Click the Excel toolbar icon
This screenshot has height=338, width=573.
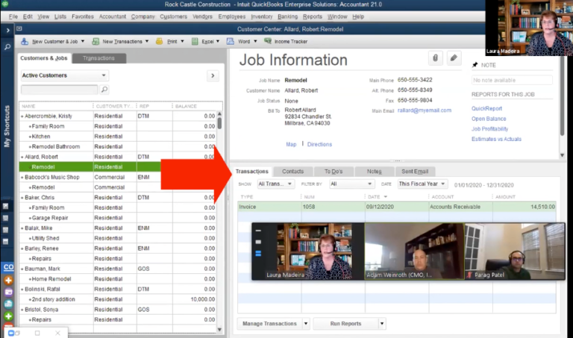point(195,41)
